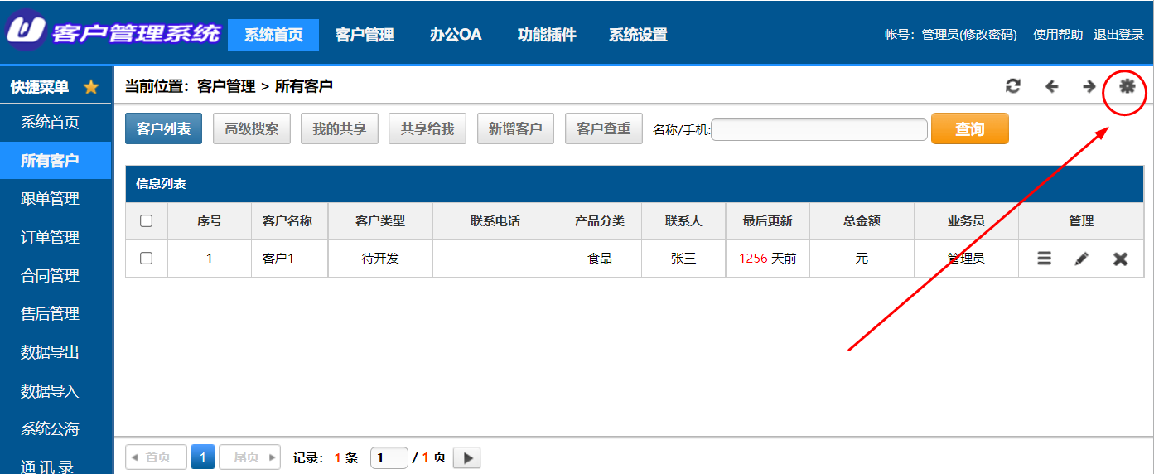Click the 客户名称 column header
Viewport: 1154px width, 474px height.
tap(287, 221)
